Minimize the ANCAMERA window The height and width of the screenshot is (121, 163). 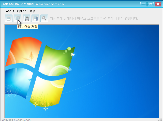click(x=143, y=4)
